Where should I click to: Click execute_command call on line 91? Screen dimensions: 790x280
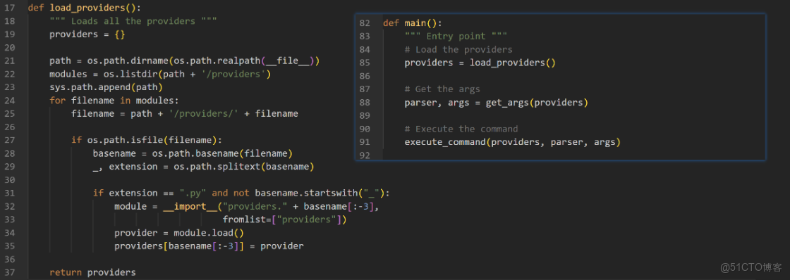coord(512,142)
